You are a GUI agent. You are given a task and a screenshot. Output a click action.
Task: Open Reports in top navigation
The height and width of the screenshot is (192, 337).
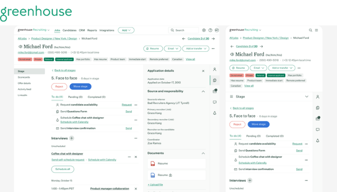click(92, 30)
